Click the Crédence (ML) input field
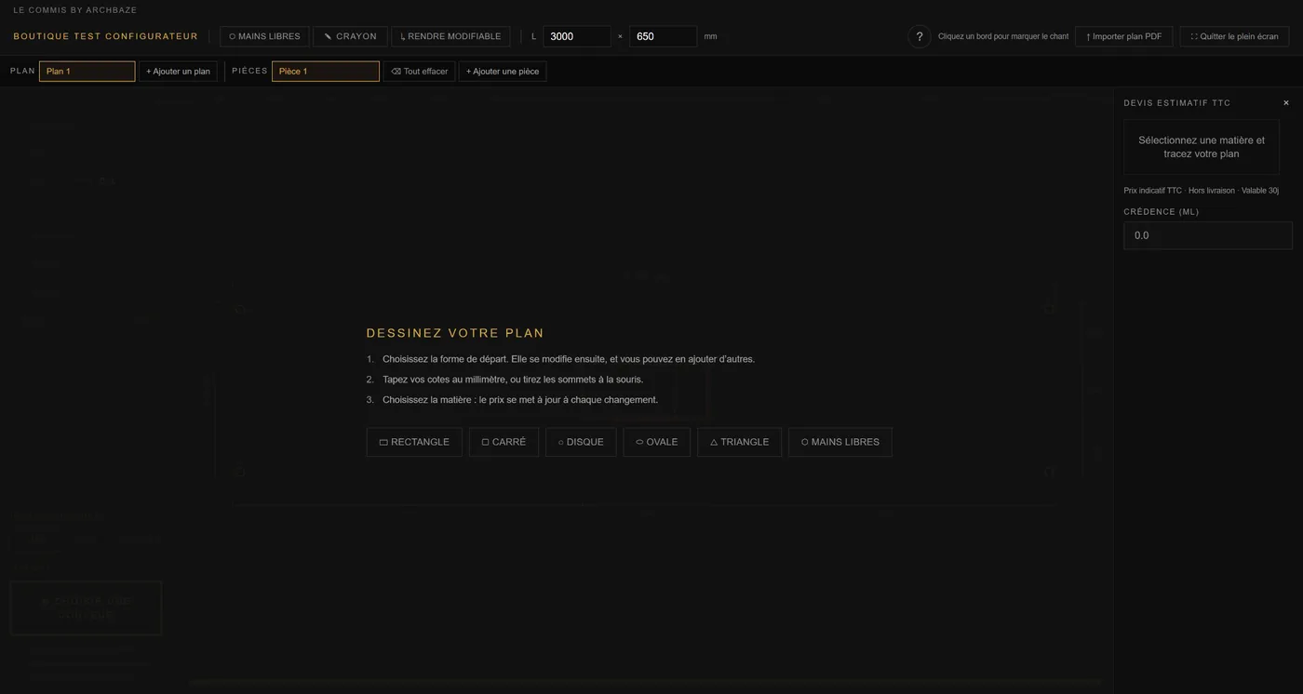This screenshot has height=694, width=1303. point(1208,235)
